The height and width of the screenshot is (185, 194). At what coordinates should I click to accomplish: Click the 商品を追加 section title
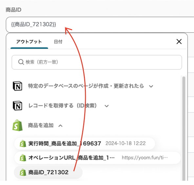(41, 125)
